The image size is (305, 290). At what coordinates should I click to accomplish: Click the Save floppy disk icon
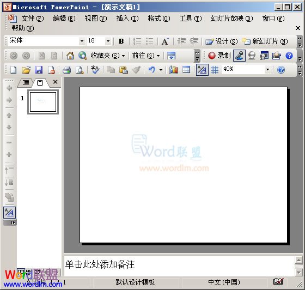pos(39,70)
